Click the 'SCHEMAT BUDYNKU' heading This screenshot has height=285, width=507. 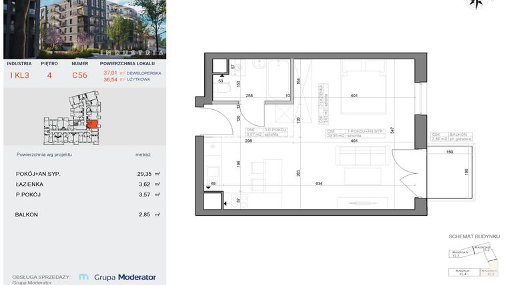click(x=474, y=236)
